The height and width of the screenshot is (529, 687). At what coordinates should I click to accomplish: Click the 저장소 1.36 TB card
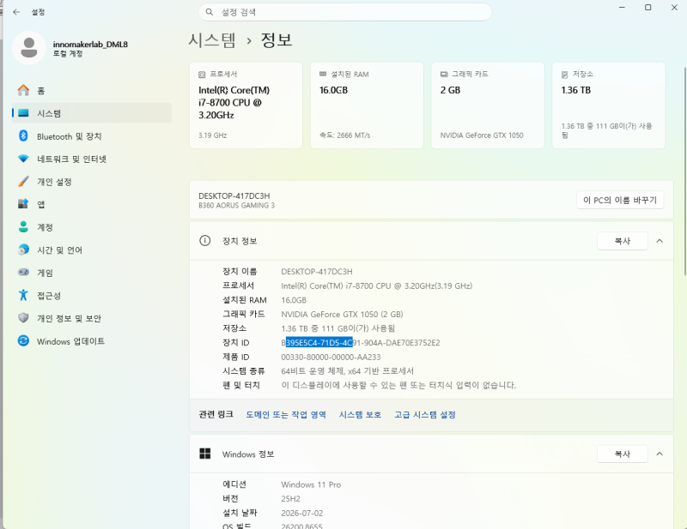(609, 105)
